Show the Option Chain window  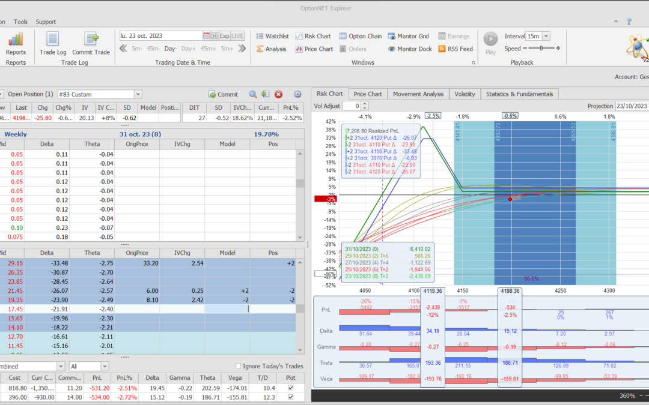pos(360,36)
